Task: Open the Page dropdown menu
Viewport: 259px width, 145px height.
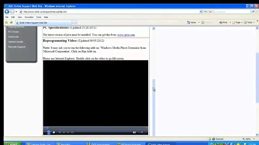Action: click(237, 22)
